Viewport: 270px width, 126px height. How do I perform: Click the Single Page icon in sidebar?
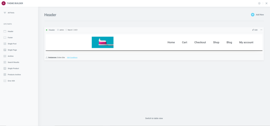5,50
